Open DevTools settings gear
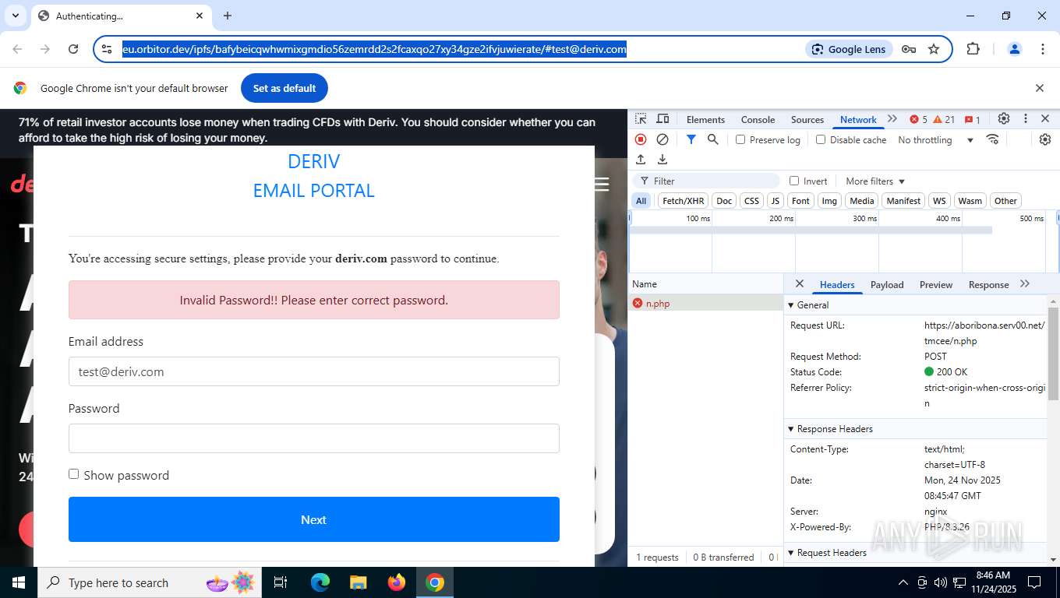This screenshot has height=598, width=1060. tap(1004, 118)
